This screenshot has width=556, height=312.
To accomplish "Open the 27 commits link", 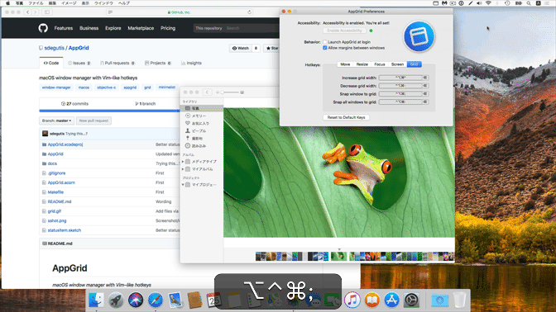I will tap(74, 104).
